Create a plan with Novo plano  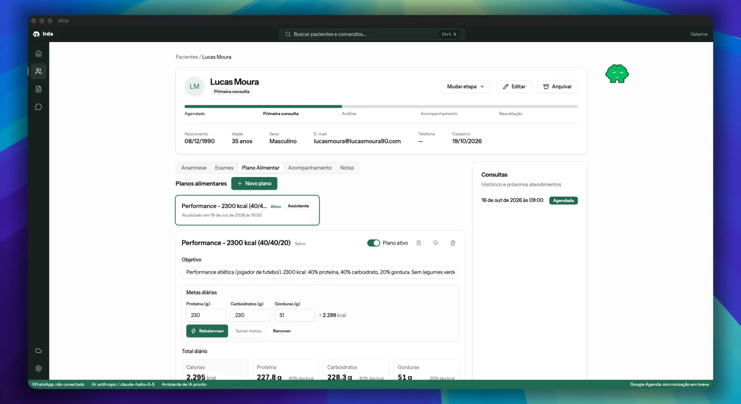click(x=254, y=184)
